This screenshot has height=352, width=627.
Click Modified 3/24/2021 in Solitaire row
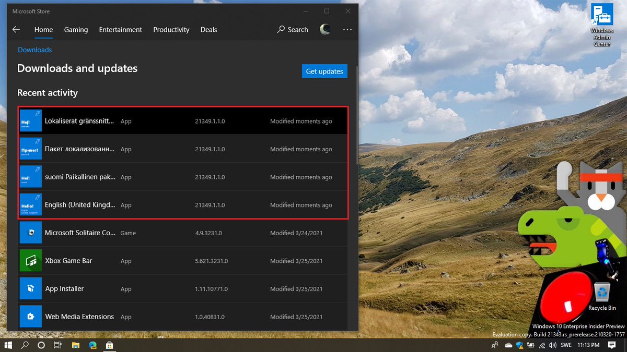click(296, 233)
